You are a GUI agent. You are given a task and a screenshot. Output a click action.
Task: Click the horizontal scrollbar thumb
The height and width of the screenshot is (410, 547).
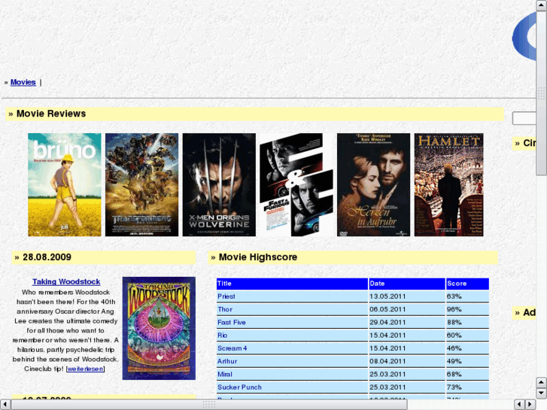click(x=209, y=405)
